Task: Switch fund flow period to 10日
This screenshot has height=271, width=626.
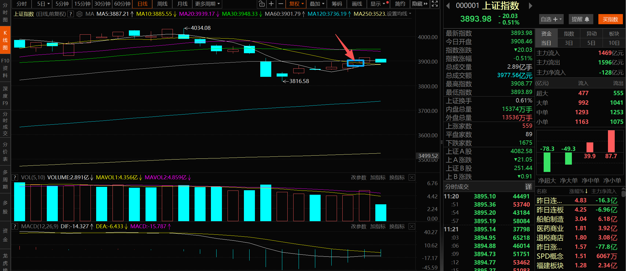Action: pyautogui.click(x=614, y=43)
